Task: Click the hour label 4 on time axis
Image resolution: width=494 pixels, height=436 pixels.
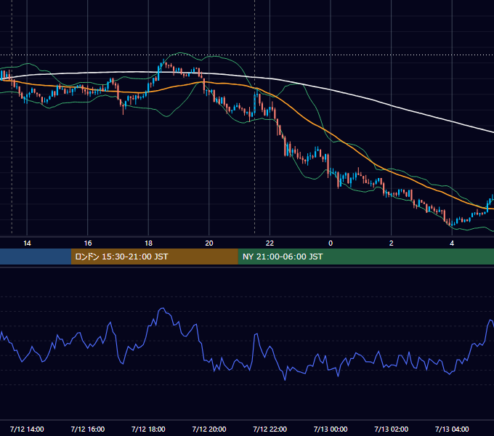Action: 452,243
